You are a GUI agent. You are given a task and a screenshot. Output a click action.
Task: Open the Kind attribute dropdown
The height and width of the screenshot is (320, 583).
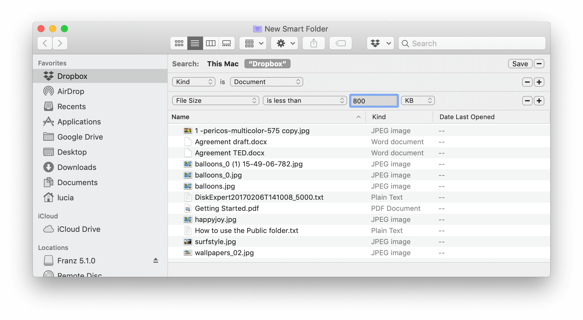pos(194,82)
